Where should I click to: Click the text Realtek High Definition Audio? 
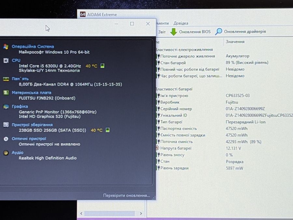(48, 158)
